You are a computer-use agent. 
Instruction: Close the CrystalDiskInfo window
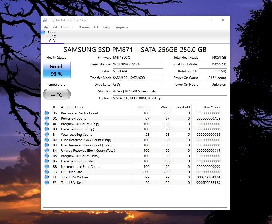tap(223, 20)
